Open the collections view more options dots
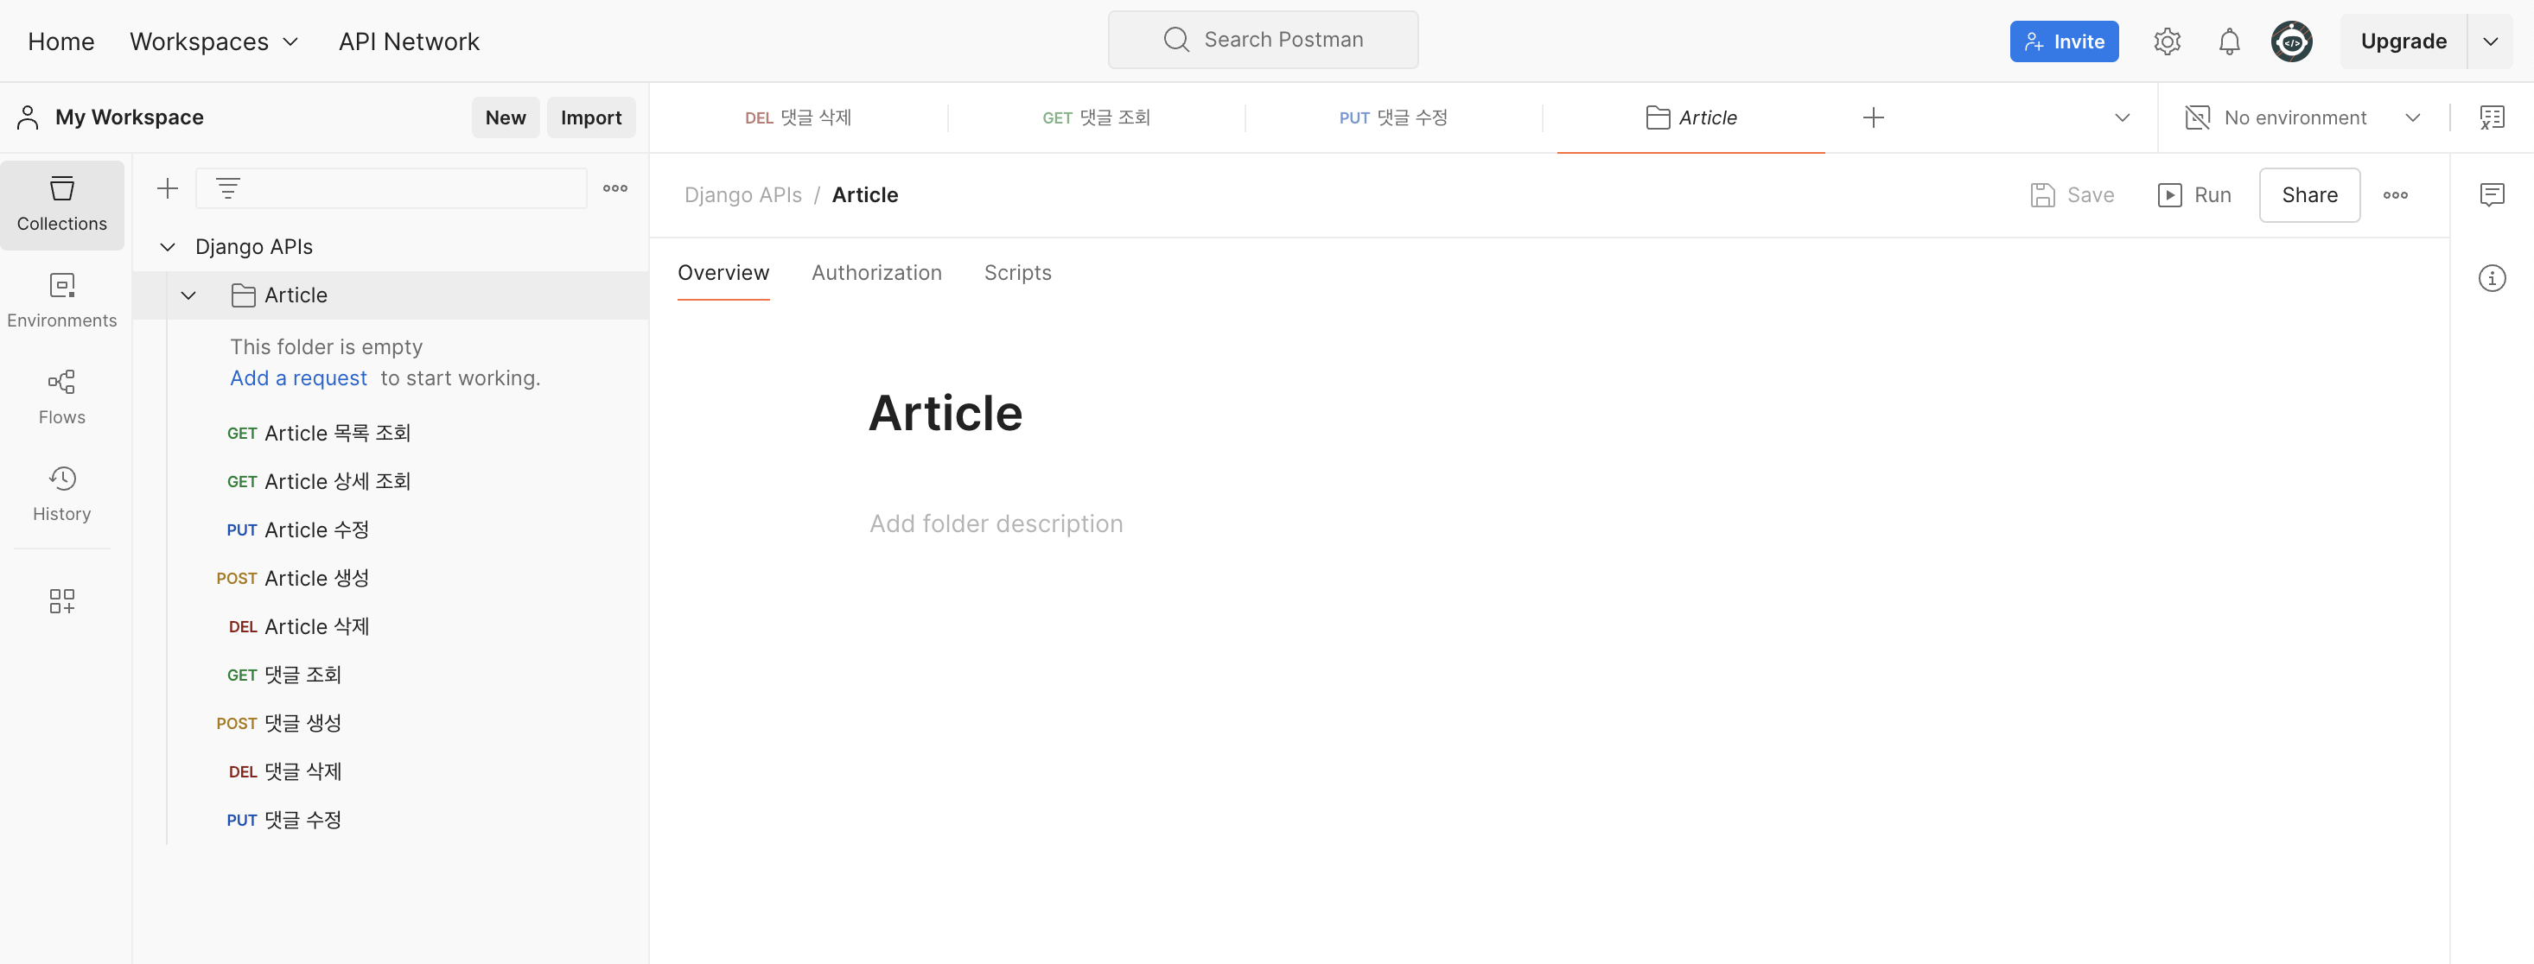 point(614,188)
